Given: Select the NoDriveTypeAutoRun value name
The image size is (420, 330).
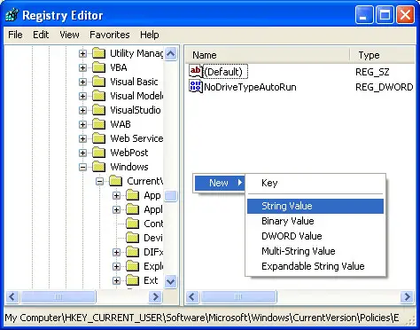Looking at the screenshot, I should pyautogui.click(x=250, y=87).
